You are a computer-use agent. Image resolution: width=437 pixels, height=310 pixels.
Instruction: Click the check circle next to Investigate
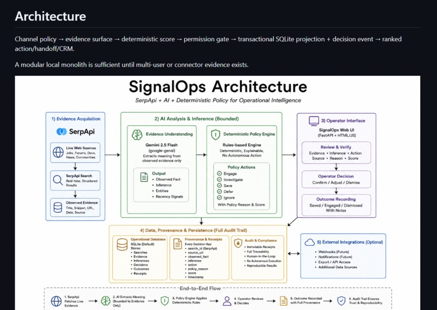coord(220,179)
